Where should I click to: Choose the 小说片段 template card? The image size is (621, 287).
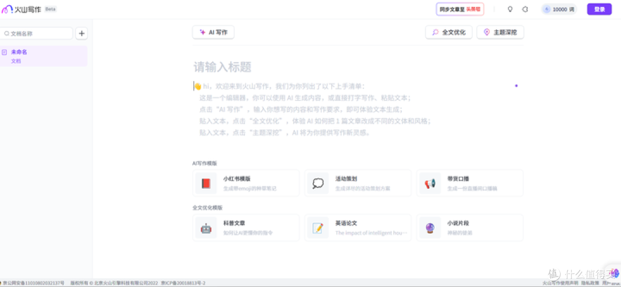tap(470, 228)
